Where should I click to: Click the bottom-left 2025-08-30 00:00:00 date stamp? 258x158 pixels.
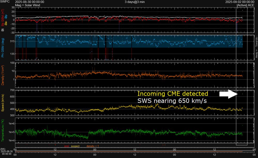click(x=7, y=153)
